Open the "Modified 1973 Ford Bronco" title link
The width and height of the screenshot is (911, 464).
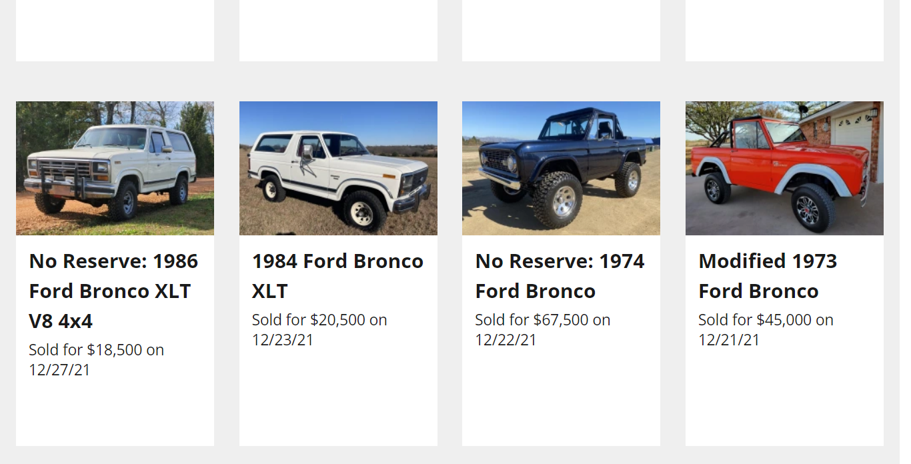pyautogui.click(x=768, y=275)
